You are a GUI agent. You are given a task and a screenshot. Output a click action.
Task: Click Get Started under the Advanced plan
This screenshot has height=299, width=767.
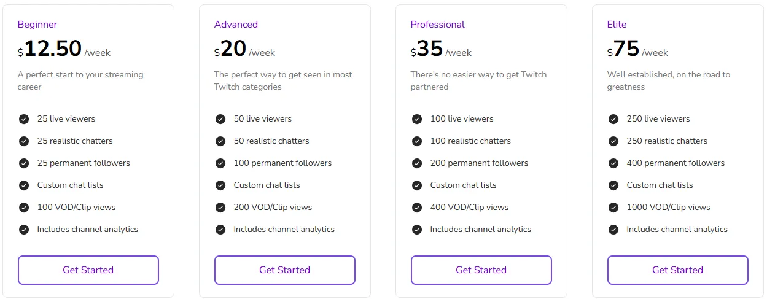click(285, 270)
